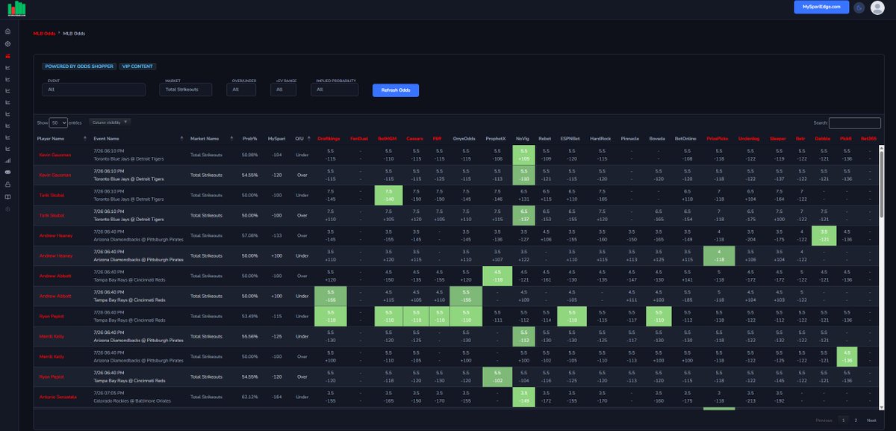Image resolution: width=896 pixels, height=431 pixels.
Task: Click the MySpari column header
Action: point(276,138)
